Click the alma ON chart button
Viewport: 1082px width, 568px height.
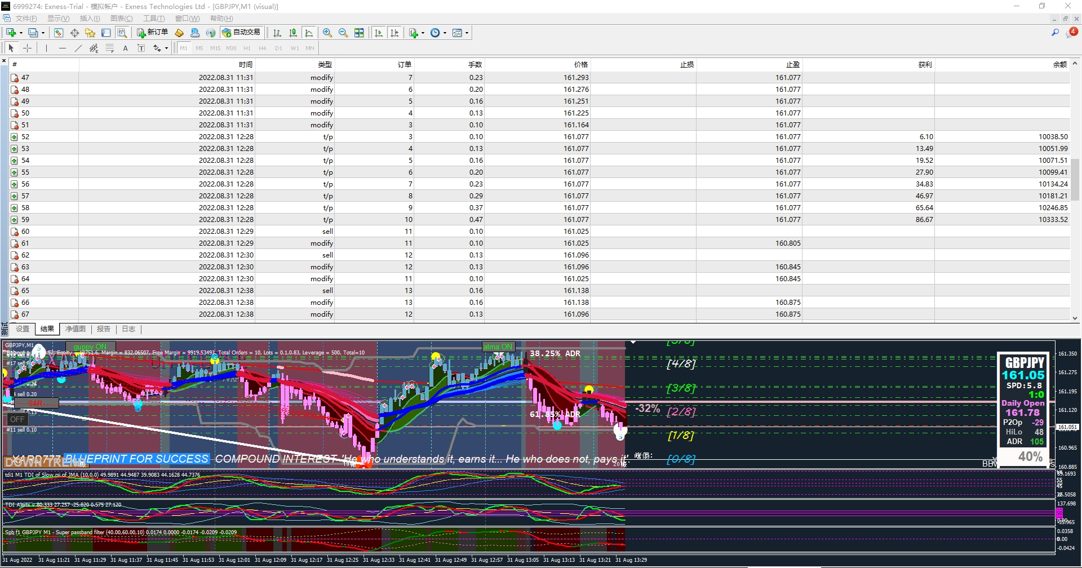(498, 347)
